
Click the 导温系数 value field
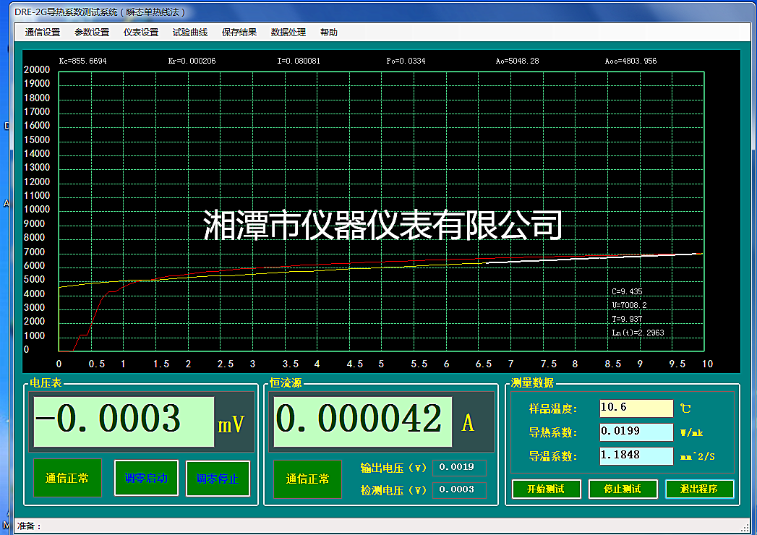(636, 455)
